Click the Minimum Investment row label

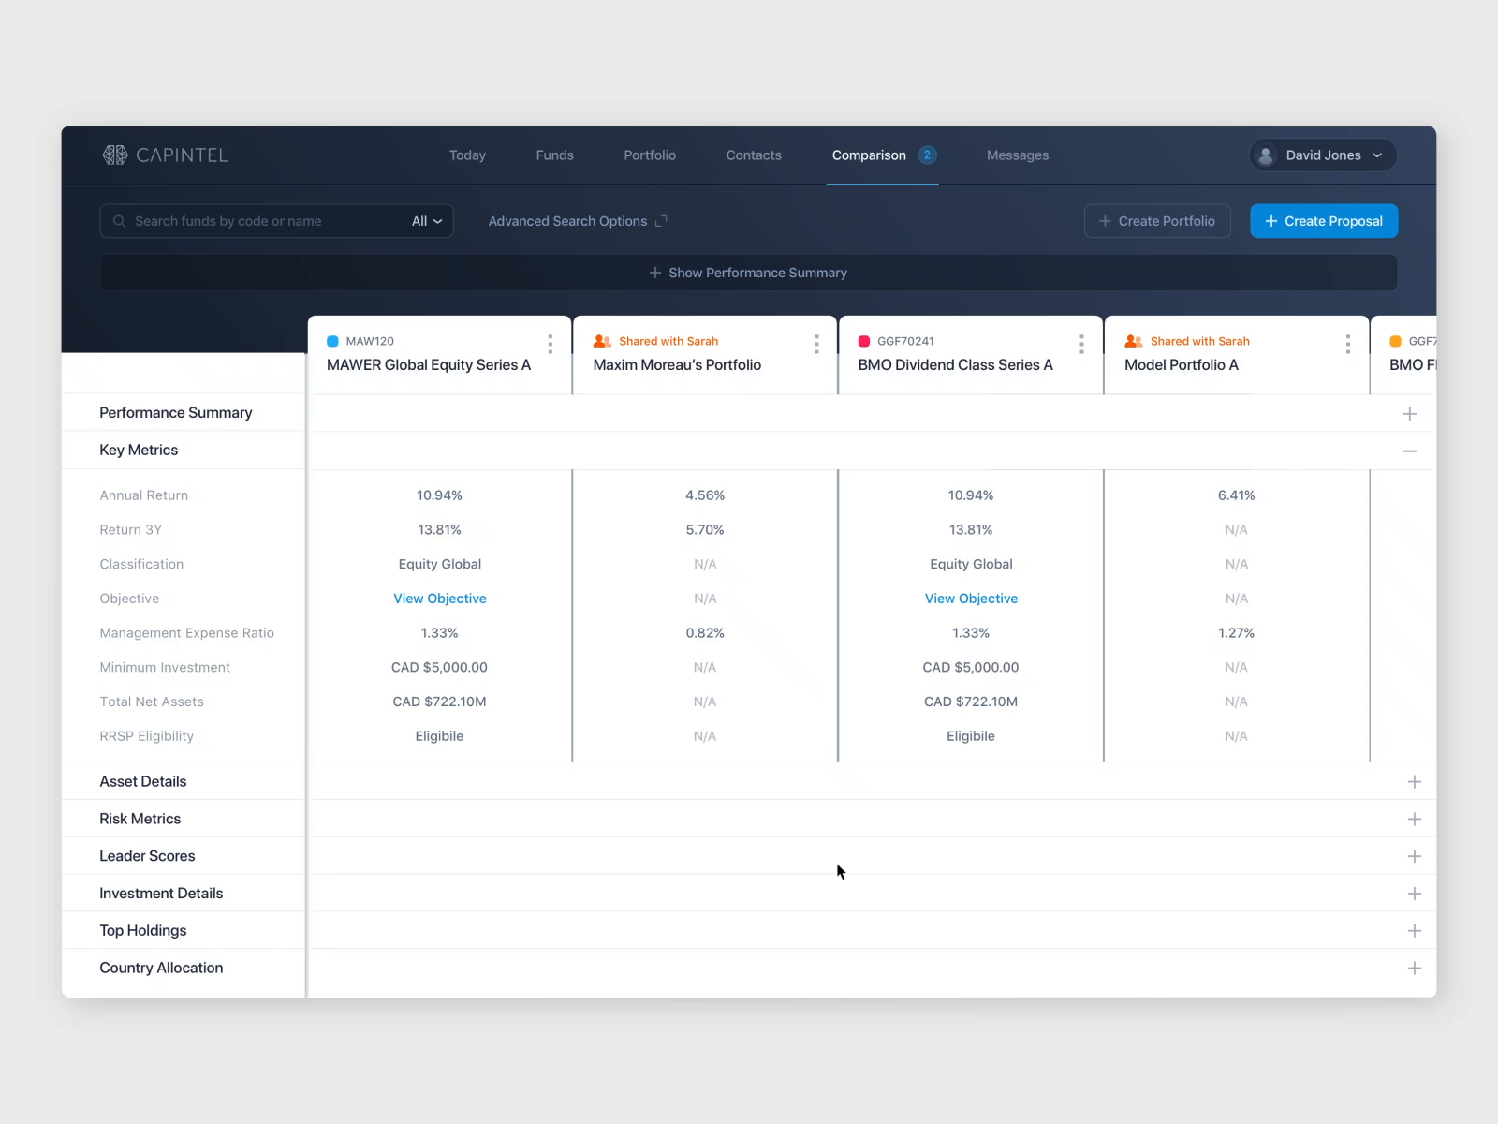coord(165,668)
